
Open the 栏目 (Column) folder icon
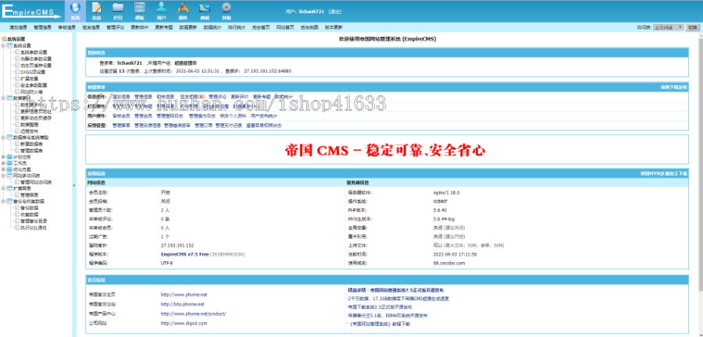(x=118, y=11)
